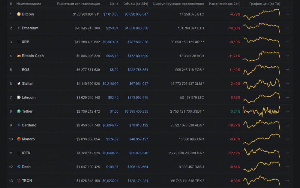Click the Ethereum coin logo

click(x=19, y=28)
